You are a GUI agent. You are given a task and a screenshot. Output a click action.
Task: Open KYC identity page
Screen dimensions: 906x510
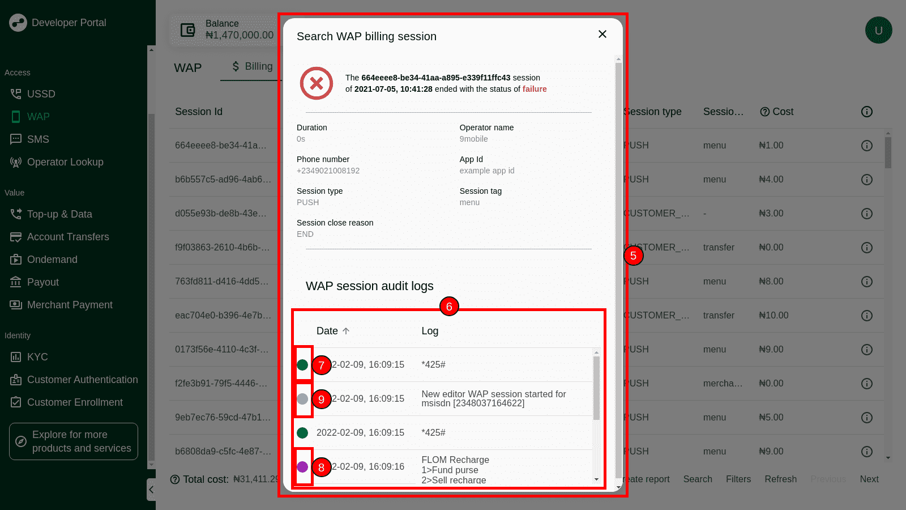pyautogui.click(x=37, y=357)
